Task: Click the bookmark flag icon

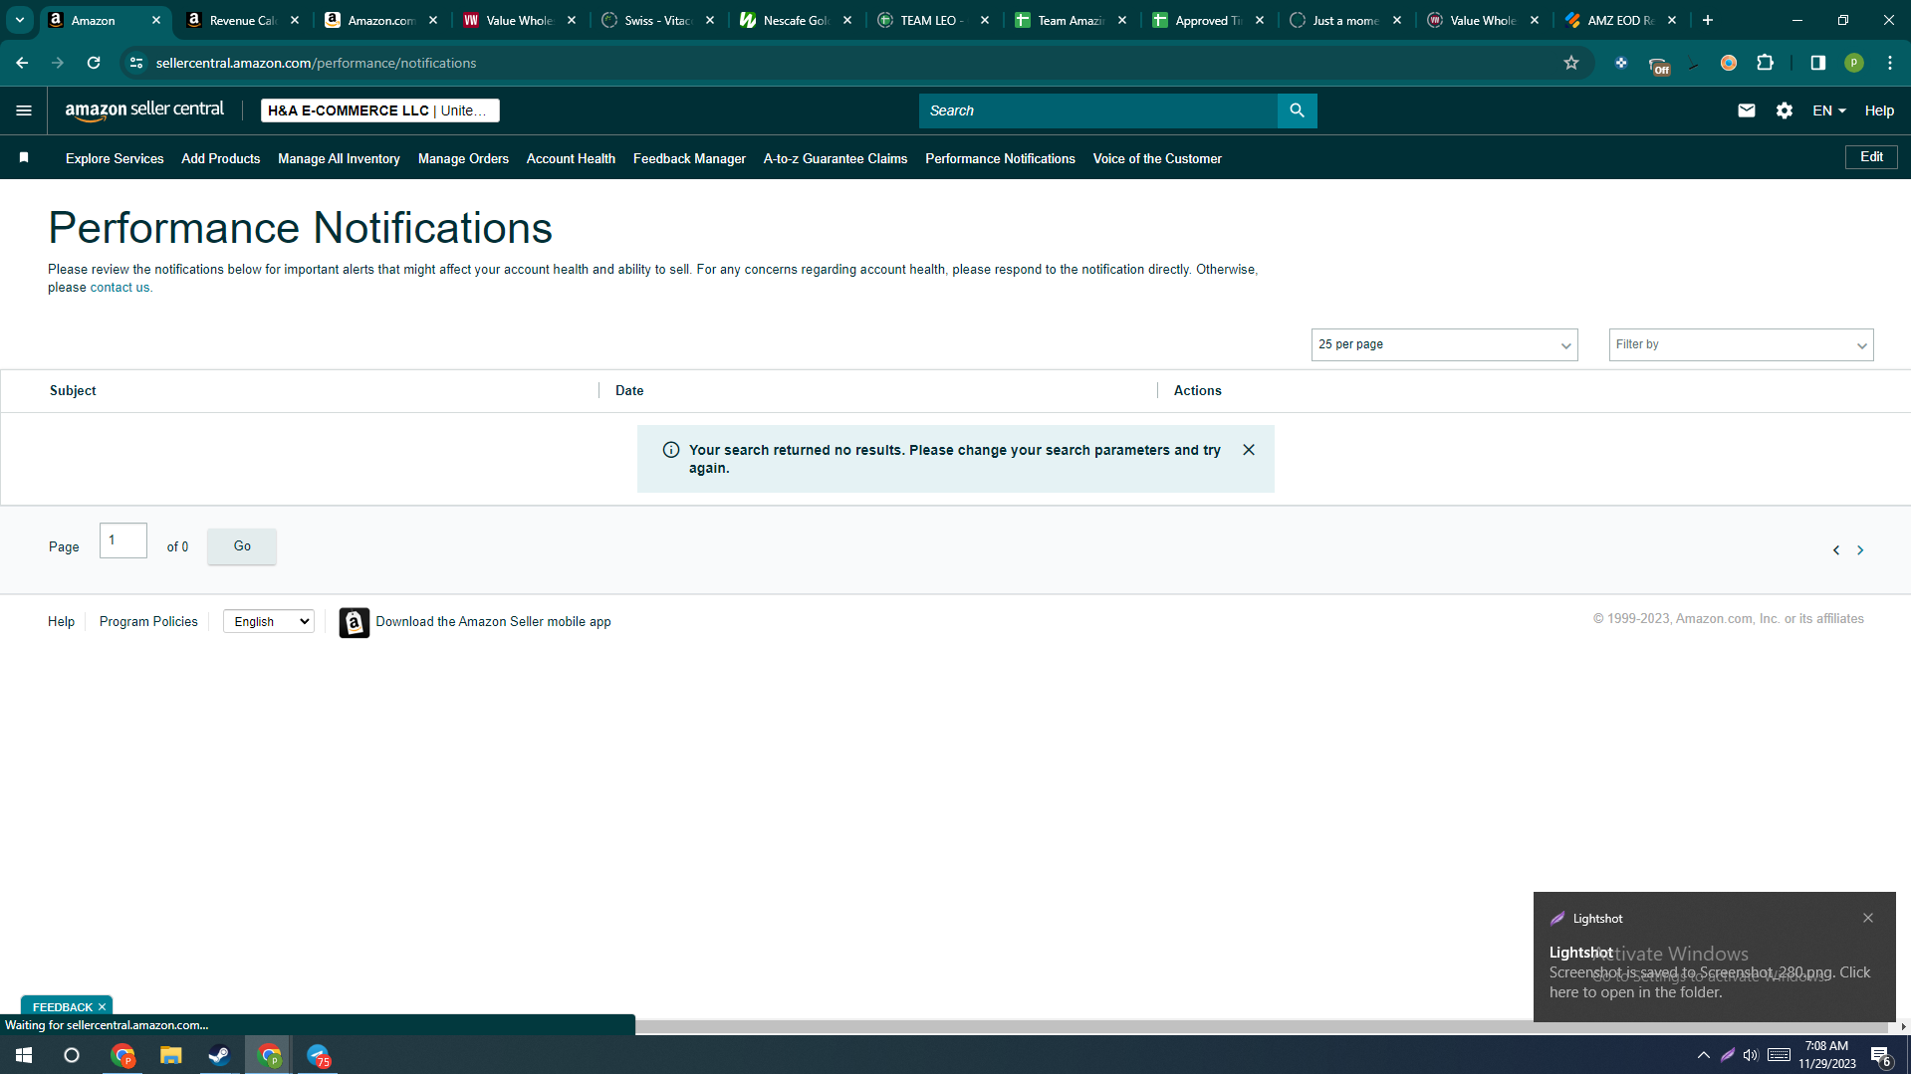Action: pyautogui.click(x=24, y=157)
